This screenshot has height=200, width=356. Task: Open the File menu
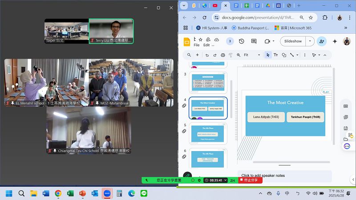click(x=196, y=45)
